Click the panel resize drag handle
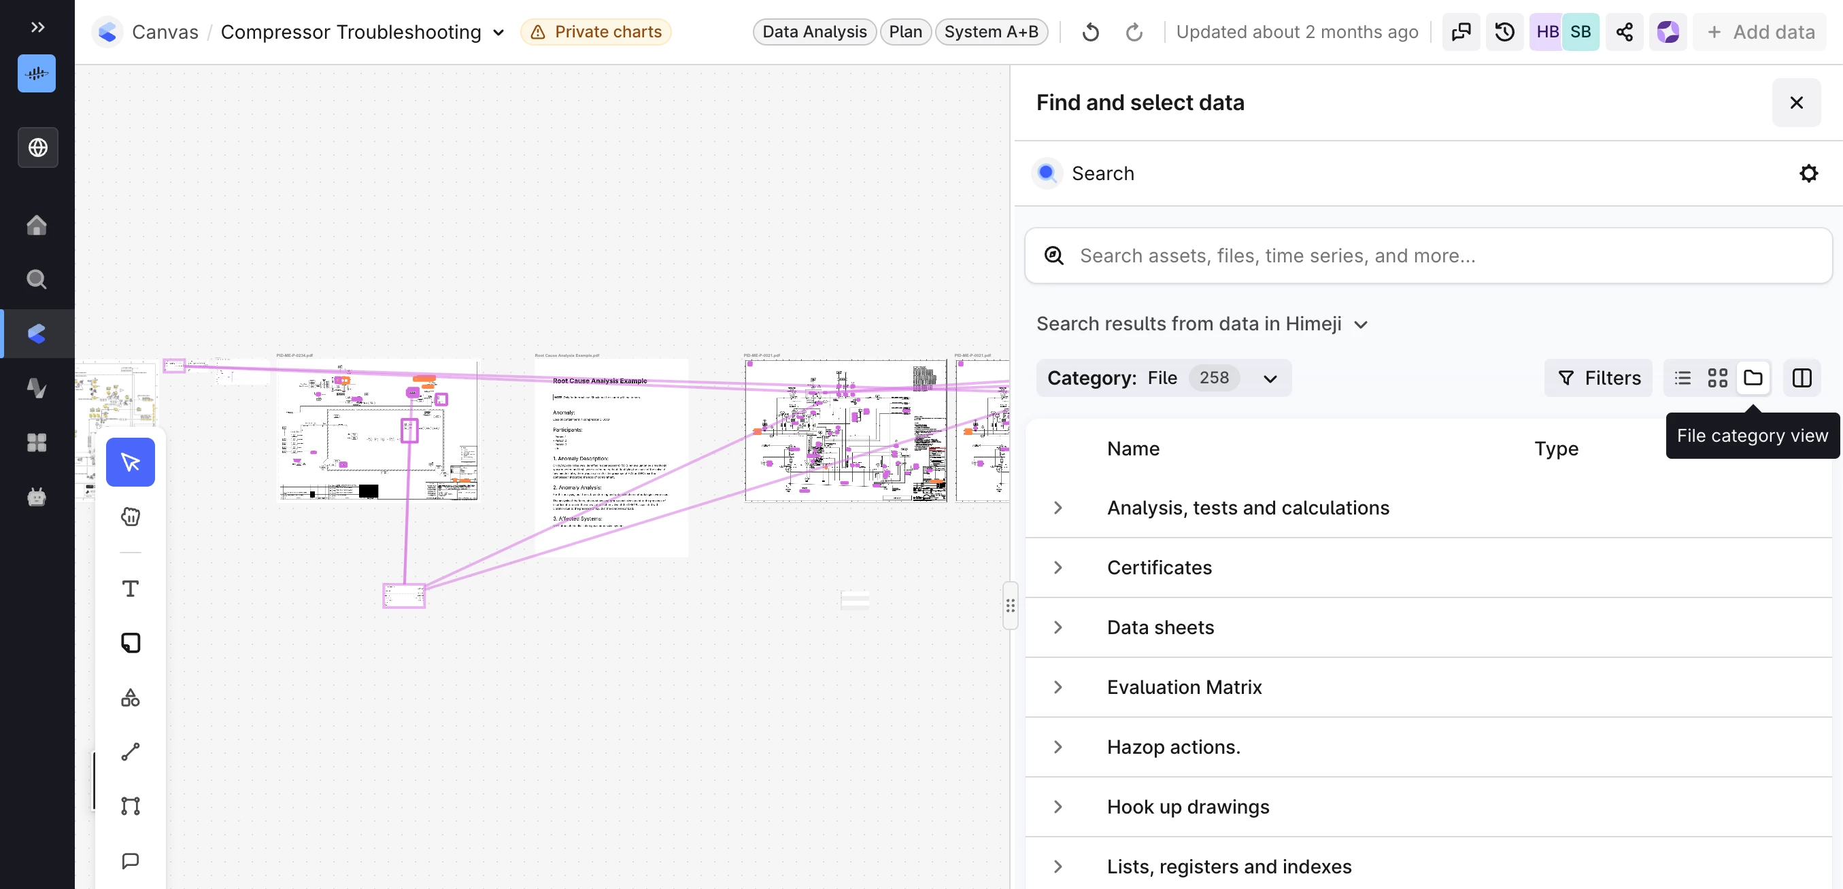The image size is (1843, 889). point(1010,606)
